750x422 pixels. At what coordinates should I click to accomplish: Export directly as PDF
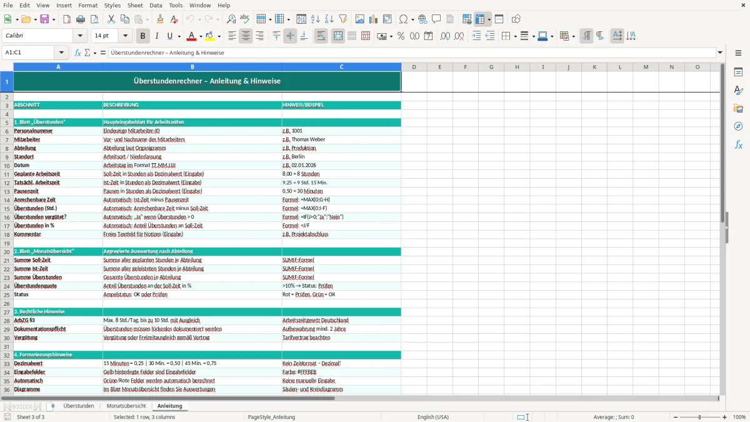click(67, 19)
